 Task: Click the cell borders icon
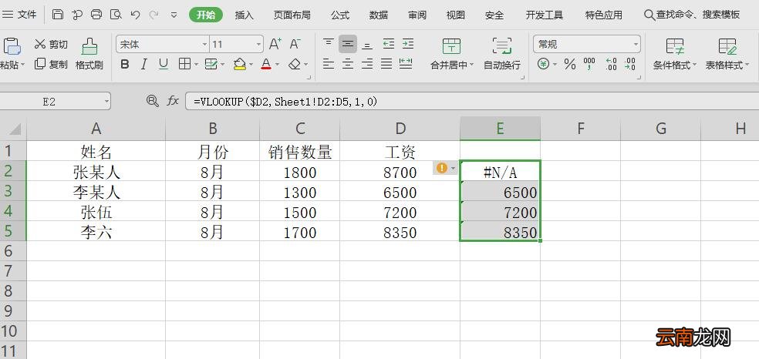(x=184, y=64)
